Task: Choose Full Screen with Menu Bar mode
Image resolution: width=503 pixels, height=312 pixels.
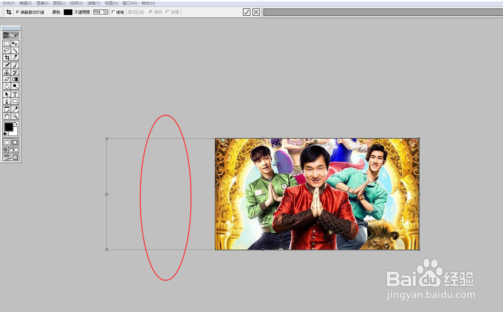Action: tap(11, 150)
